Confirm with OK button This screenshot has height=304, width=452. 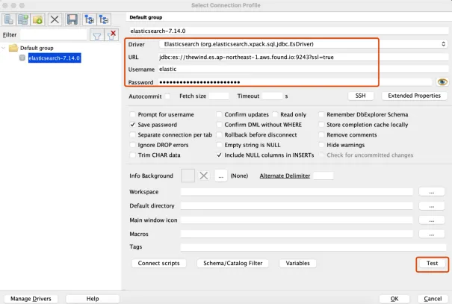[394, 299]
